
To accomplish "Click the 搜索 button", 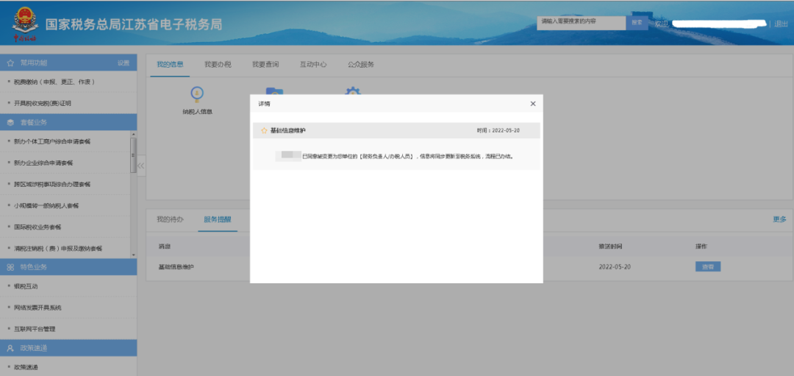I will 637,23.
